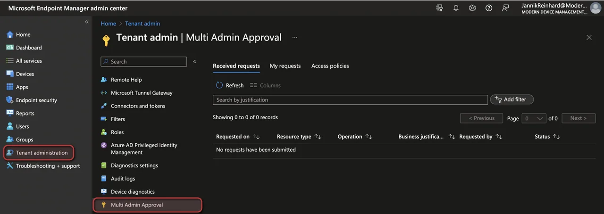This screenshot has height=214, width=604.
Task: Open the Columns chooser
Action: coord(265,85)
